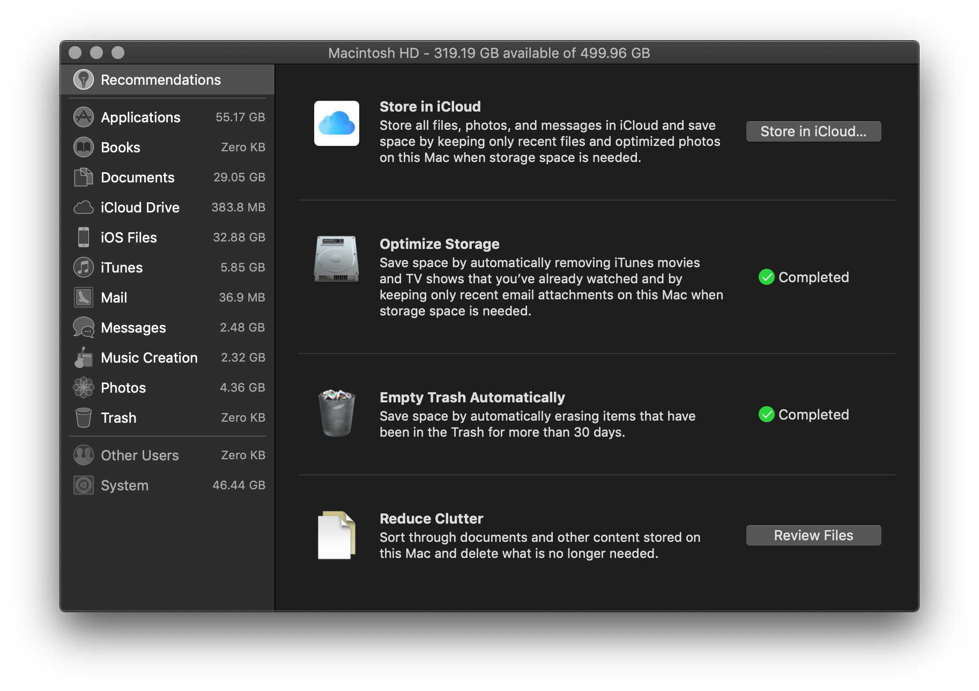Click the Music Creation guitar icon

click(x=84, y=357)
